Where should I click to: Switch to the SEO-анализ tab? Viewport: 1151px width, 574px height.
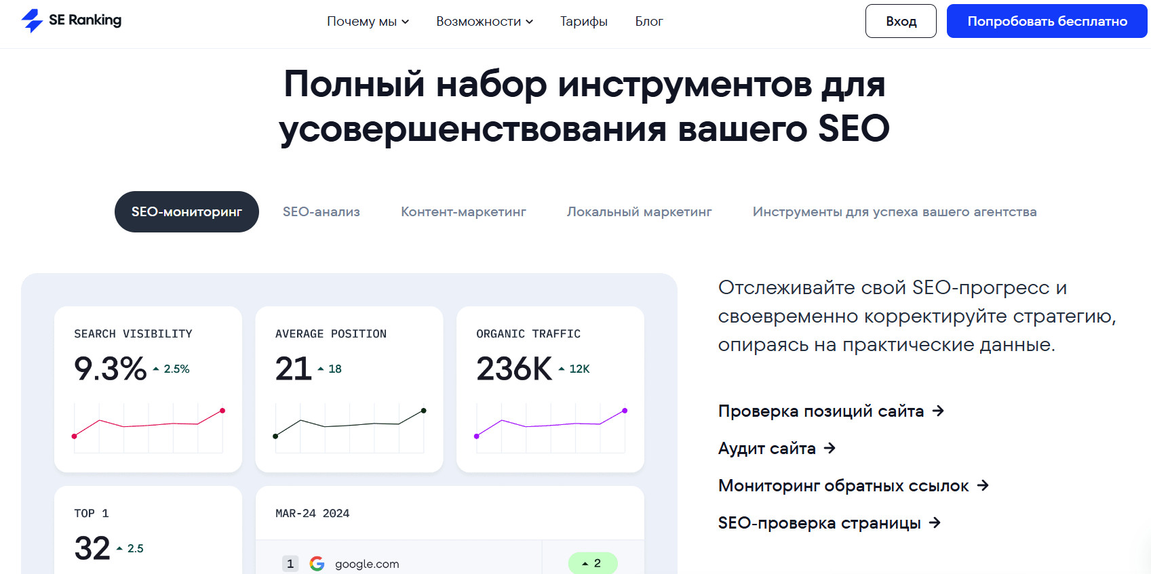pos(321,211)
